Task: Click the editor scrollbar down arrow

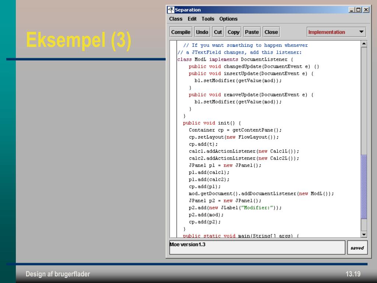Action: pos(364,234)
